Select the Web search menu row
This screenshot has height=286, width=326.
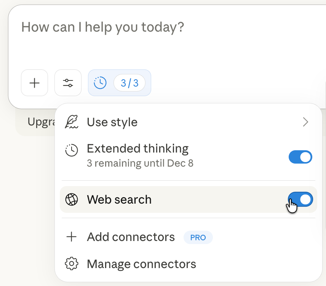(x=119, y=199)
